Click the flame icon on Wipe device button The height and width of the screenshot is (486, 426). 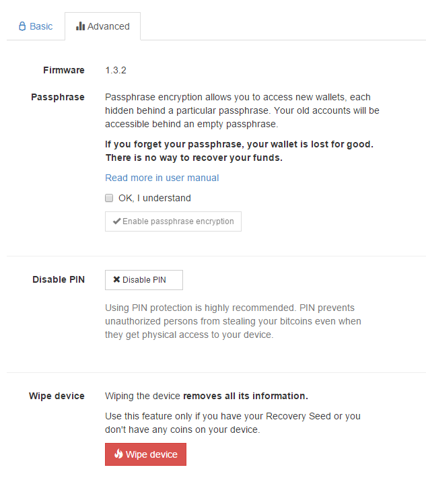(118, 454)
